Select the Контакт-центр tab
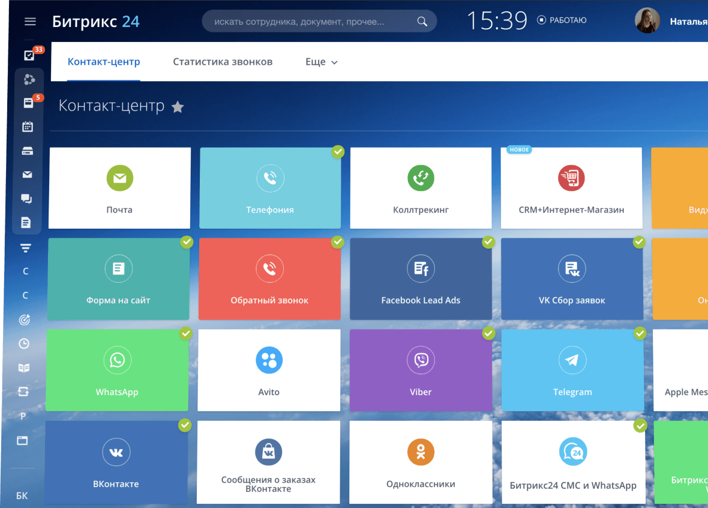This screenshot has width=708, height=508. (x=104, y=62)
